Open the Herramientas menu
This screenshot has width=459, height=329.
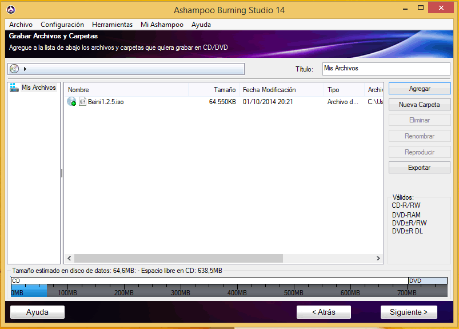click(x=112, y=25)
